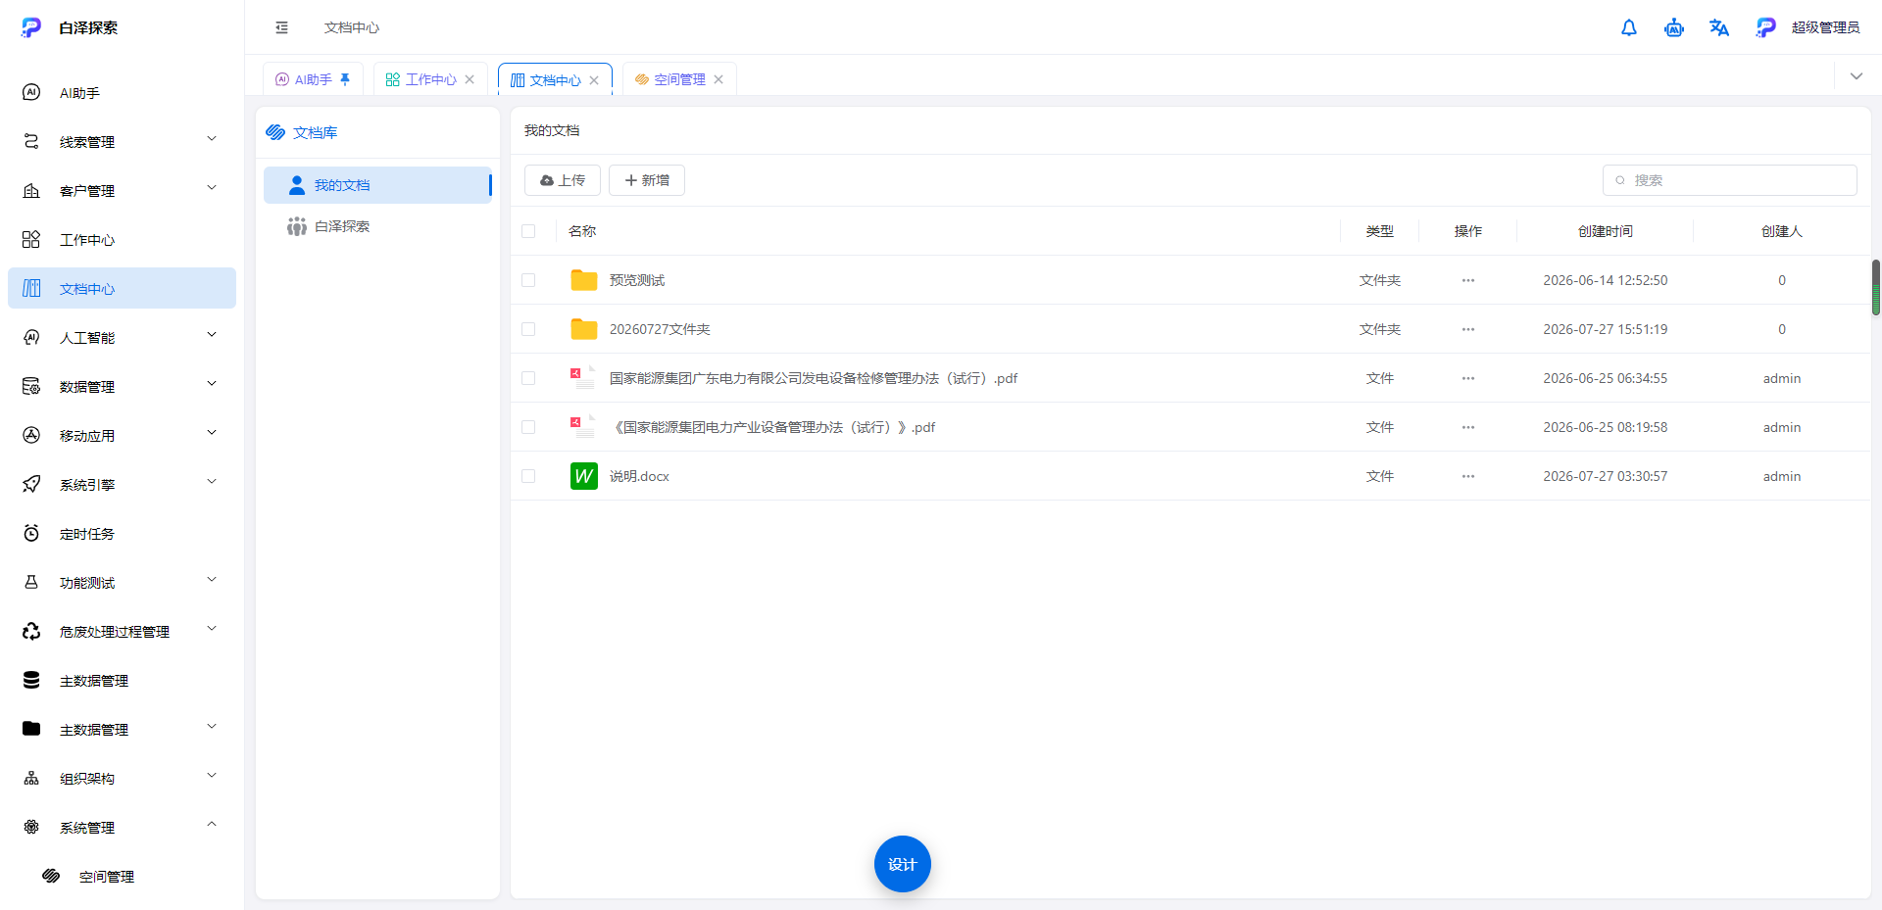This screenshot has height=910, width=1882.
Task: Click the PDF icon of 国家能源集团广东电力 file
Action: (x=583, y=378)
